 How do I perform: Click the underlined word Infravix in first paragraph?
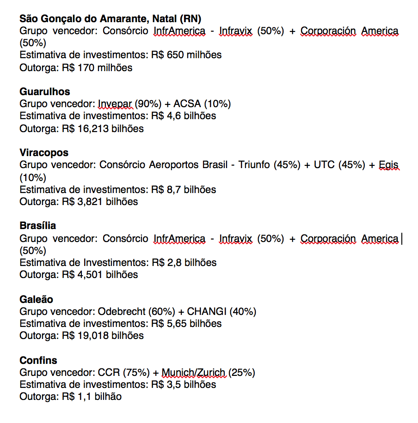pos(235,31)
